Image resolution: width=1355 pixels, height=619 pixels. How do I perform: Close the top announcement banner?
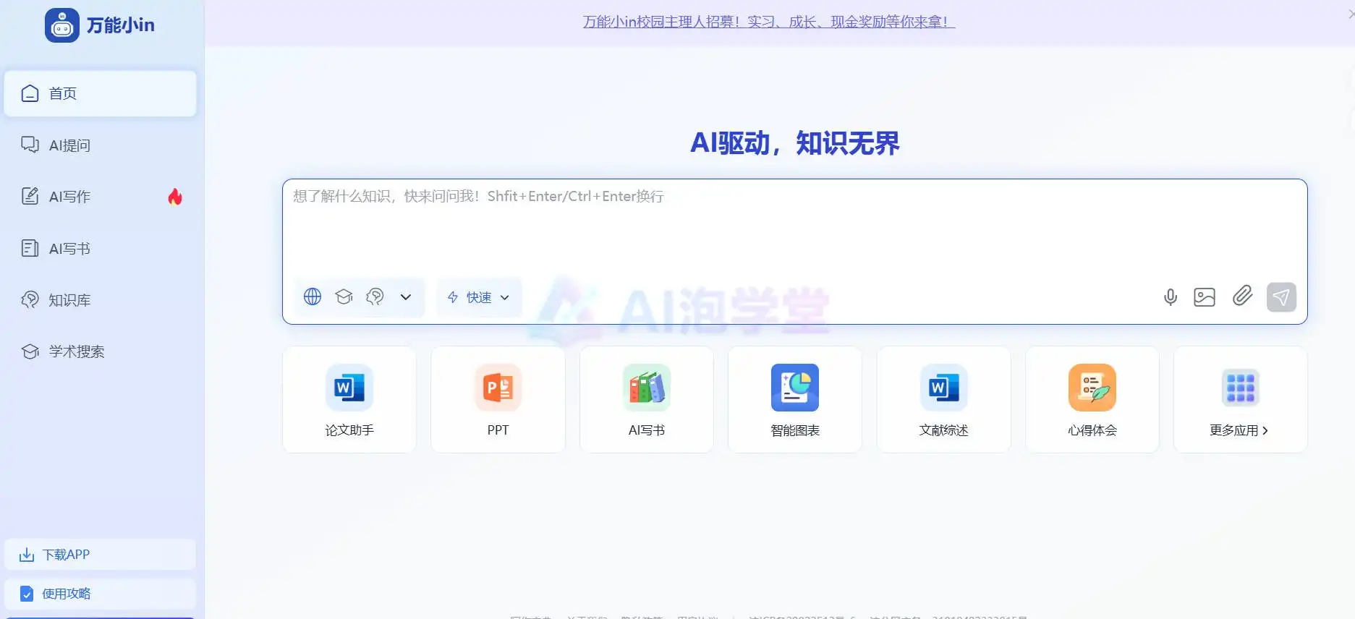pos(1351,13)
